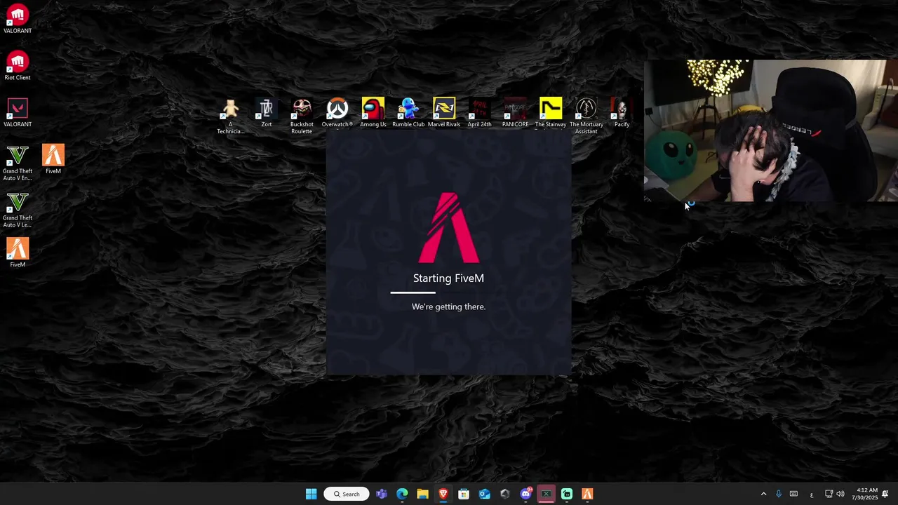Switch input language from the tray
This screenshot has height=505, width=898.
pyautogui.click(x=811, y=494)
